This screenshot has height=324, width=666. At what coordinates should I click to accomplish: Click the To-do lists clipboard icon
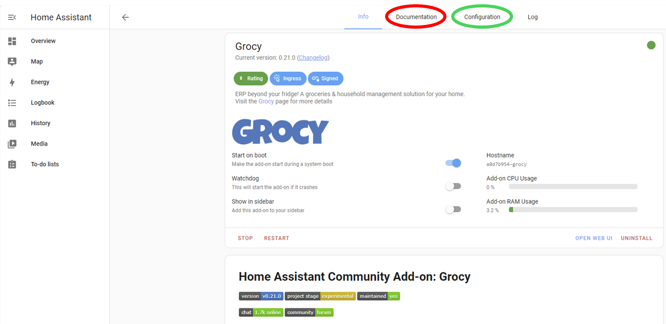[x=12, y=164]
